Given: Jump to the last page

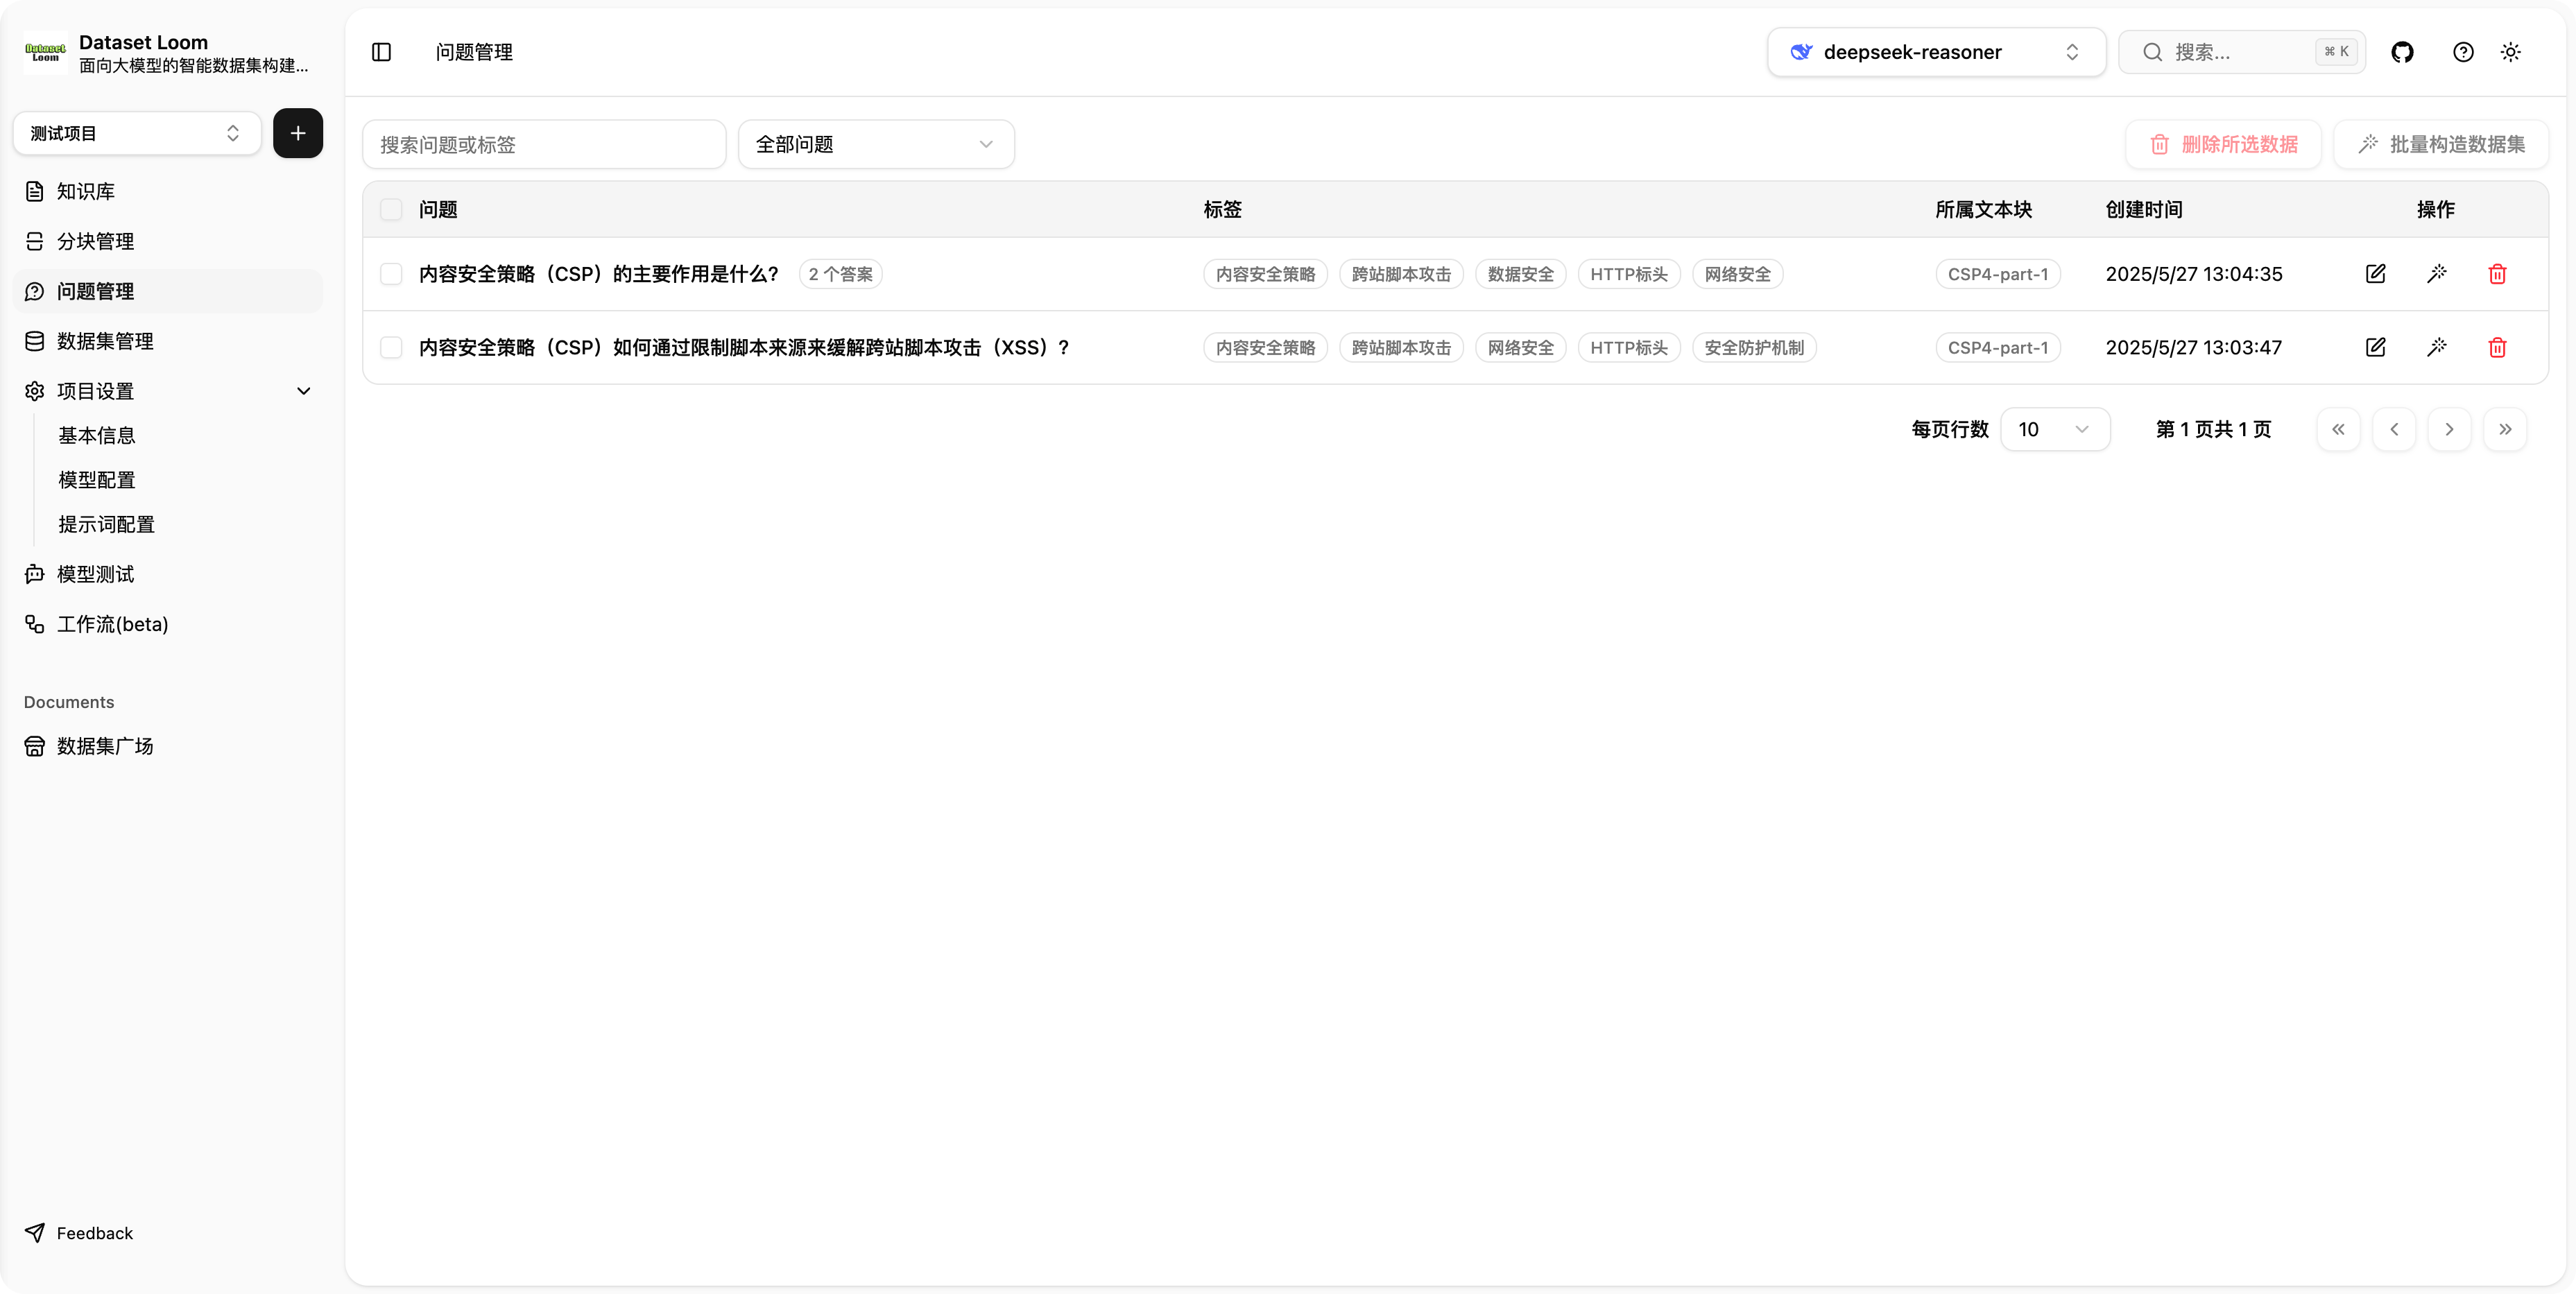Looking at the screenshot, I should coord(2505,429).
